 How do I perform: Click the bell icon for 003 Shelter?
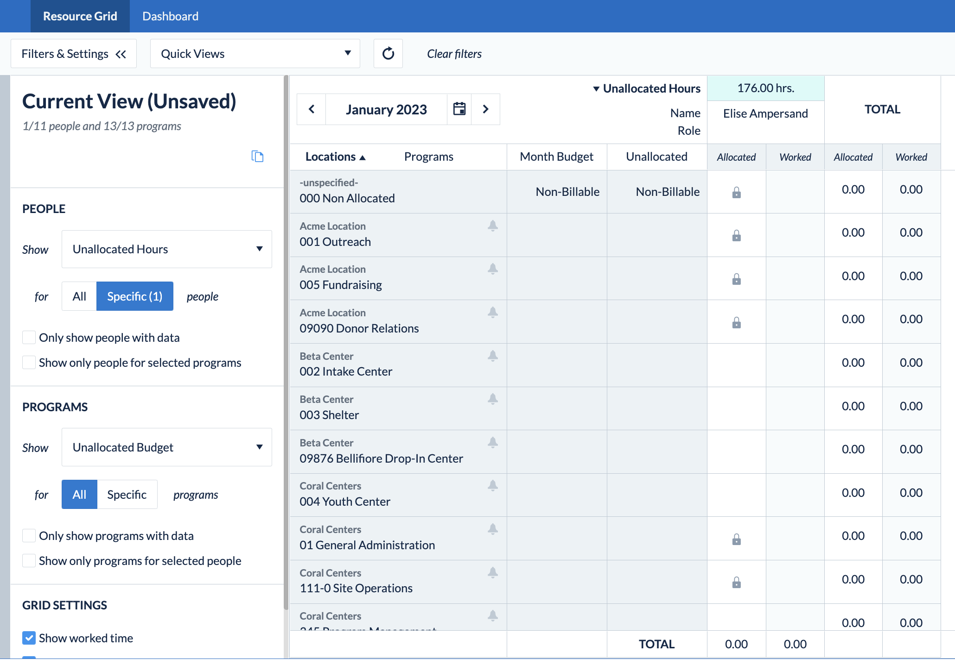click(x=493, y=399)
